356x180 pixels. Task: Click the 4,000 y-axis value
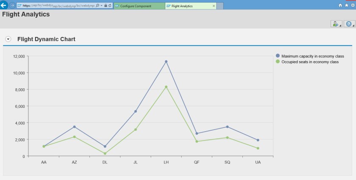(20, 123)
